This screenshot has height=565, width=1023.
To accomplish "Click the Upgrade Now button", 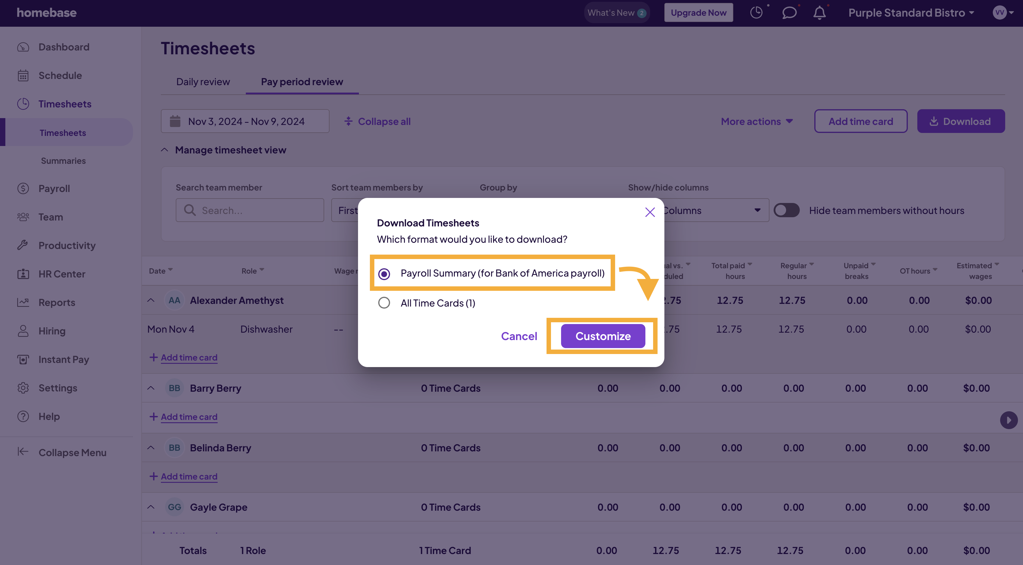I will pyautogui.click(x=699, y=13).
